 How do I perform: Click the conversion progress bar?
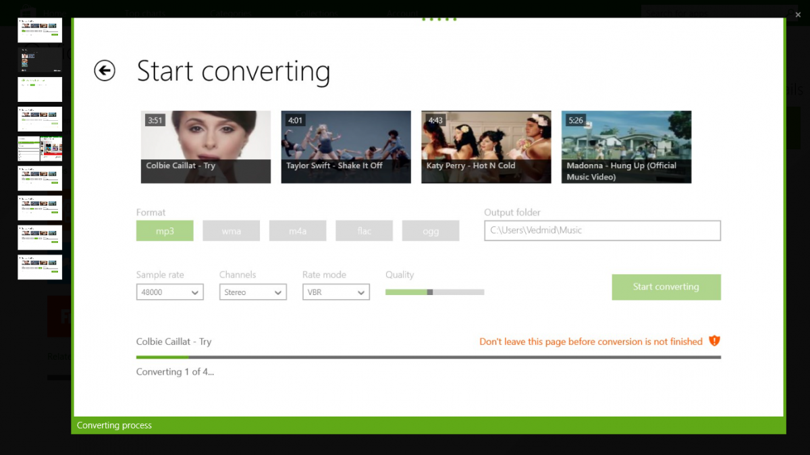coord(429,357)
